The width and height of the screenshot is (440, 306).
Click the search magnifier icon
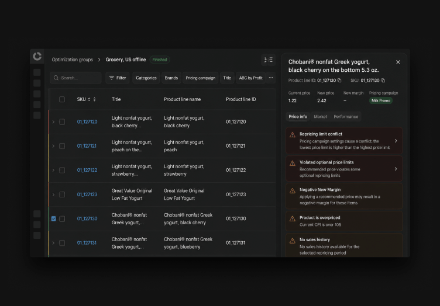[56, 78]
